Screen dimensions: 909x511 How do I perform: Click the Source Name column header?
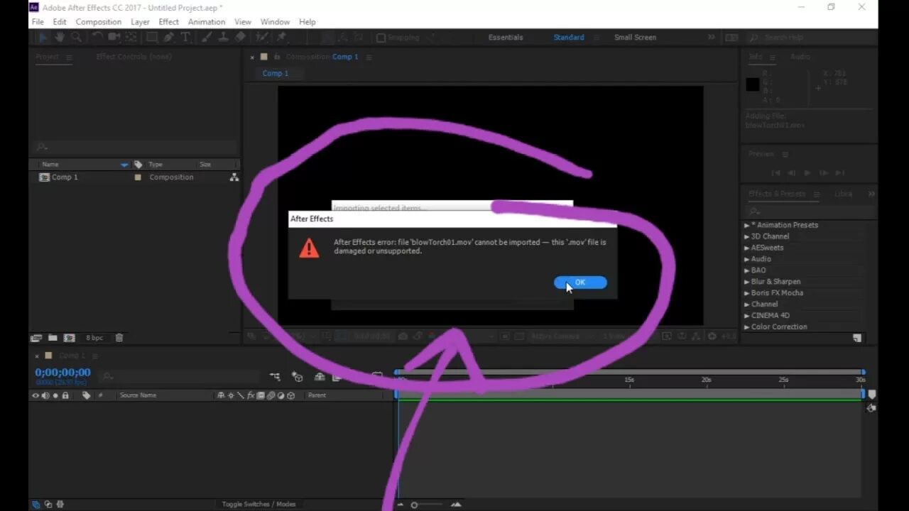pyautogui.click(x=138, y=395)
